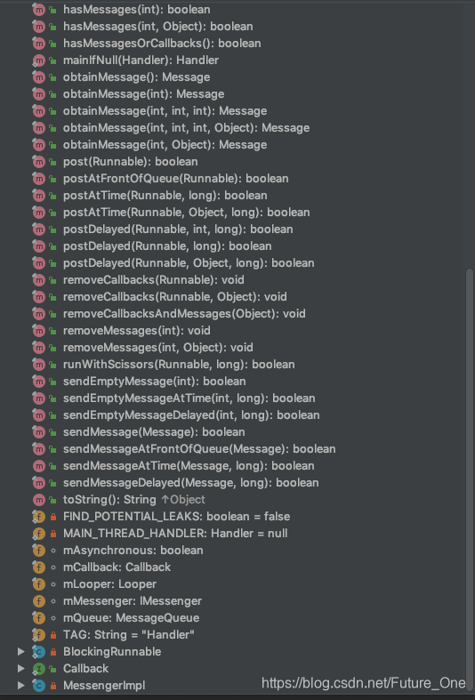Click the private lock icon beside FIND_POTENTIAL_LEAKS
Image resolution: width=475 pixels, height=700 pixels.
[53, 517]
